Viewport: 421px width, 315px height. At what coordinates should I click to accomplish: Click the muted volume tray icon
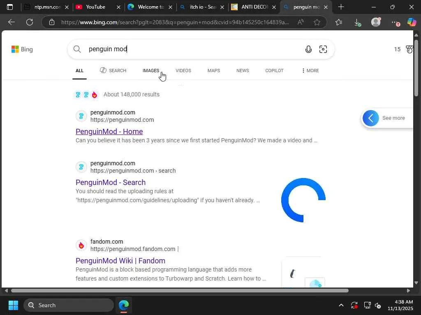pos(378,305)
